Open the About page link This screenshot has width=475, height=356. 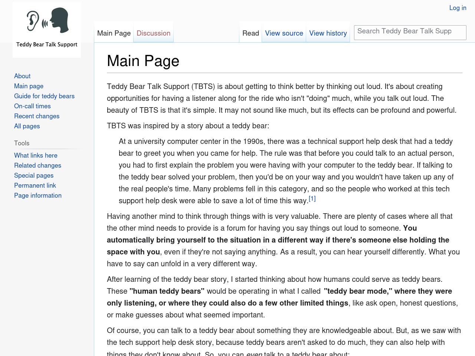tap(22, 76)
